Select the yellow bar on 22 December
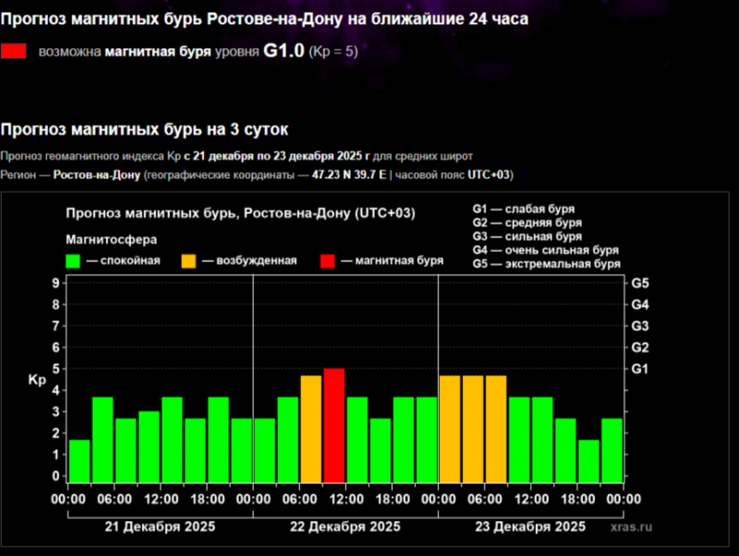 tap(310, 429)
